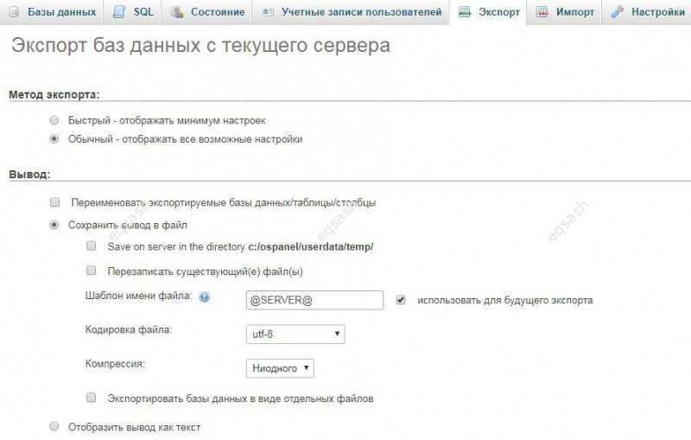Open the Базы данных tab
Image resolution: width=691 pixels, height=440 pixels.
coord(52,12)
